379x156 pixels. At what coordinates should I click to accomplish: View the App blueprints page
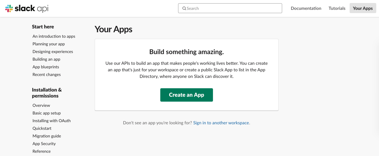(x=46, y=67)
